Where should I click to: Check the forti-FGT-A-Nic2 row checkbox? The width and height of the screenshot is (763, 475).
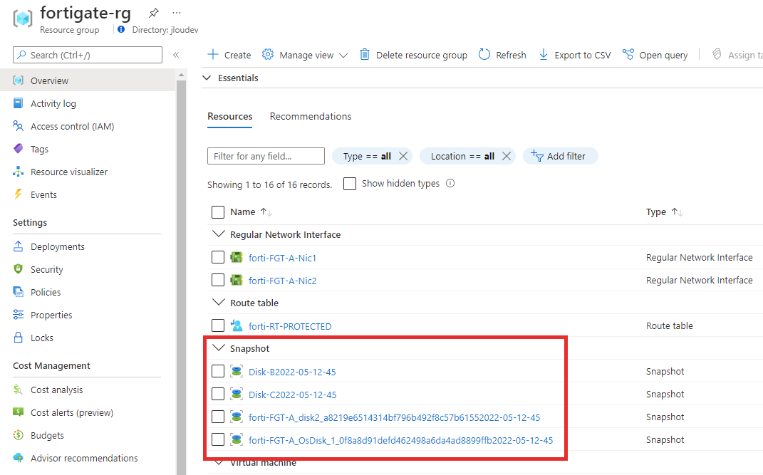point(218,280)
